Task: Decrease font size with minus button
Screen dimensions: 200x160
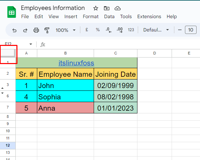Action: pos(180,30)
